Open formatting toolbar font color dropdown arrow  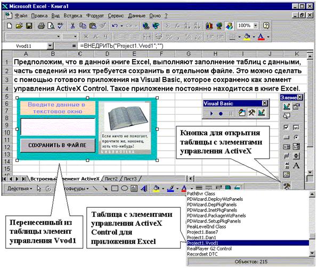268,37
